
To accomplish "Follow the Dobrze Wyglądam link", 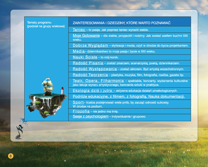I will tap(91, 45).
